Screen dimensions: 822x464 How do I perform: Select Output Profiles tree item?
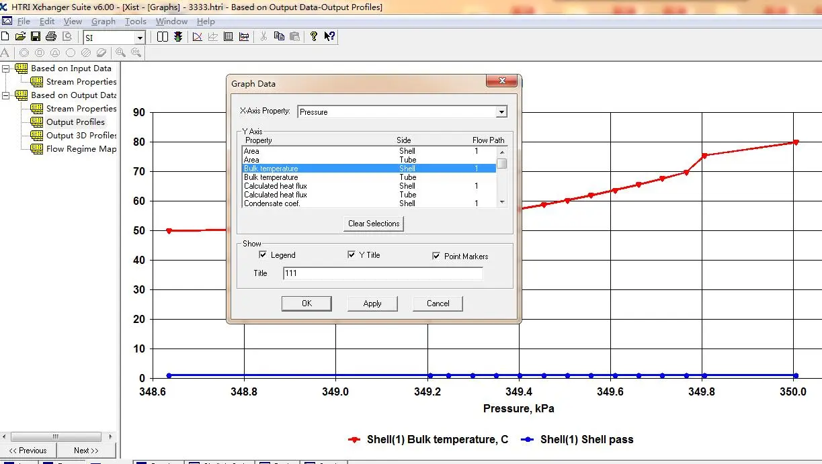(x=75, y=122)
